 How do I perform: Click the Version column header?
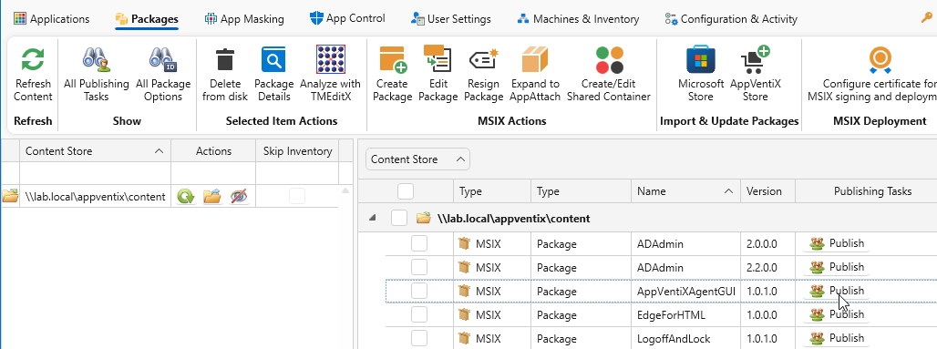tap(767, 191)
